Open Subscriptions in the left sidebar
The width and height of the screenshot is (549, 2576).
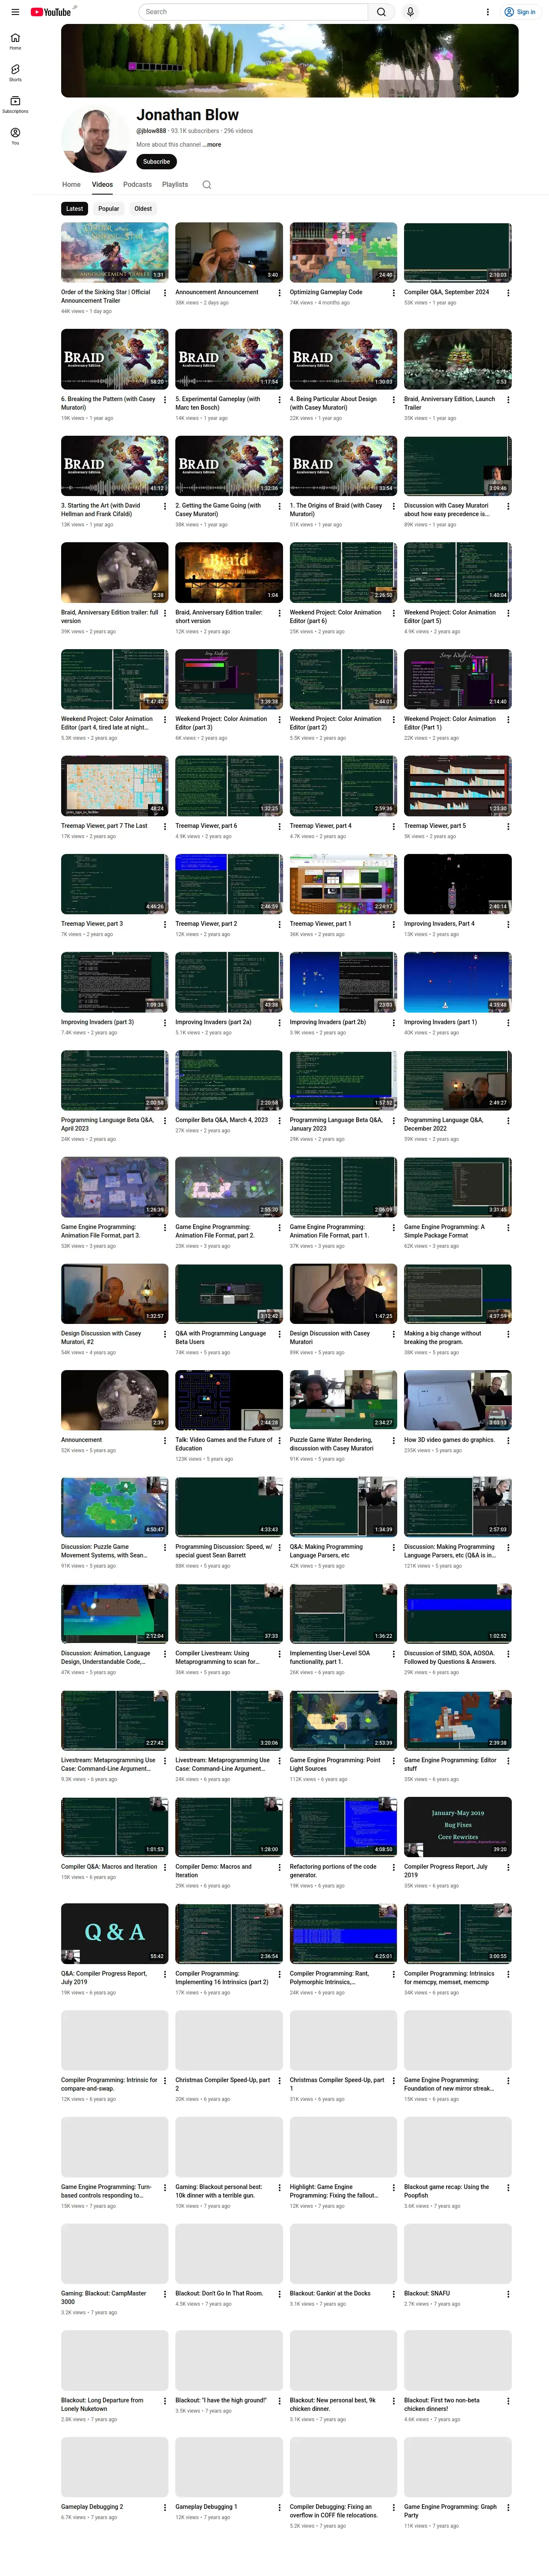tap(15, 104)
